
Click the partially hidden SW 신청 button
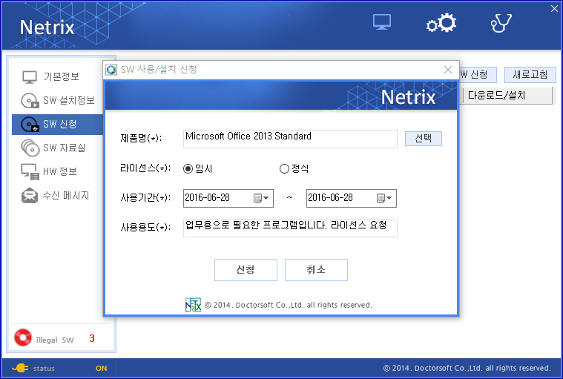pyautogui.click(x=478, y=75)
